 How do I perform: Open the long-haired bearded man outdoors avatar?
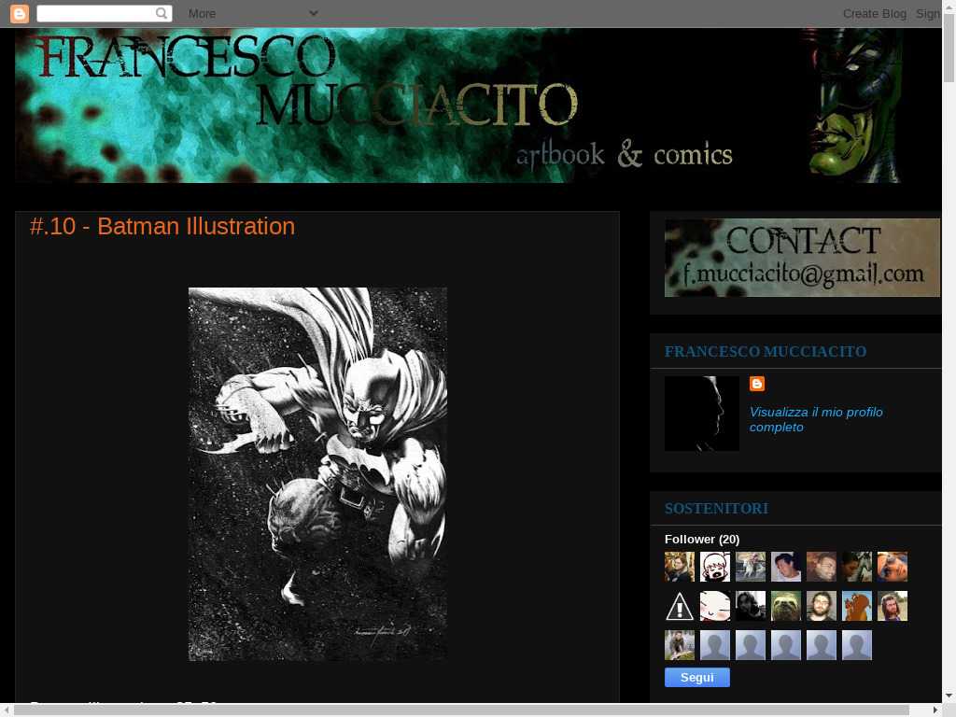892,606
